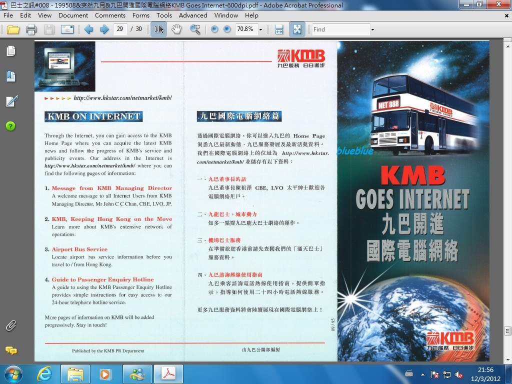This screenshot has width=512, height=384.
Task: Click the volume speaker tray icon
Action: click(x=459, y=374)
